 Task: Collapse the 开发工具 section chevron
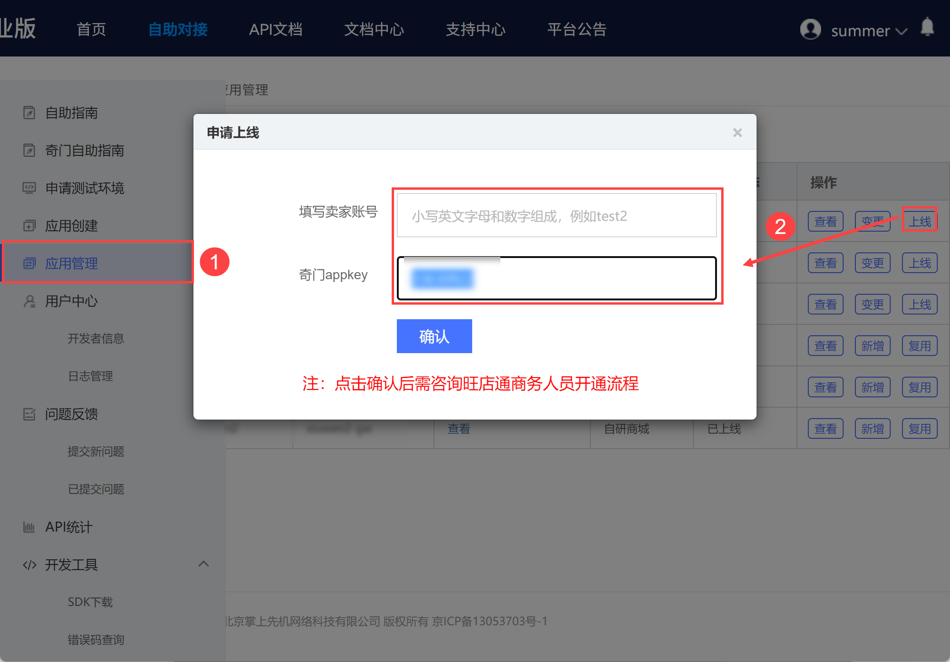click(x=203, y=564)
